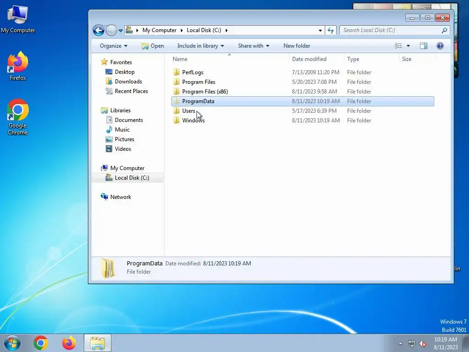
Task: Click the network tray icon
Action: point(412,343)
